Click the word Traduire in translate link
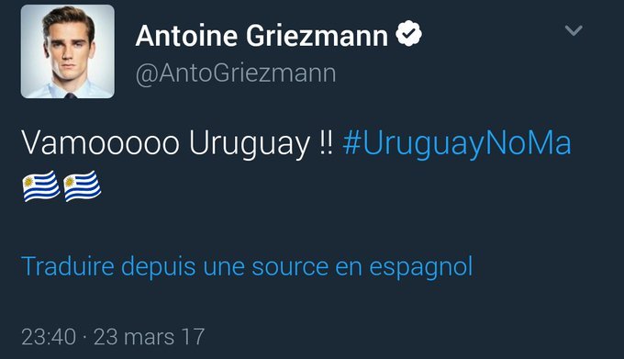The image size is (624, 359). tap(68, 266)
